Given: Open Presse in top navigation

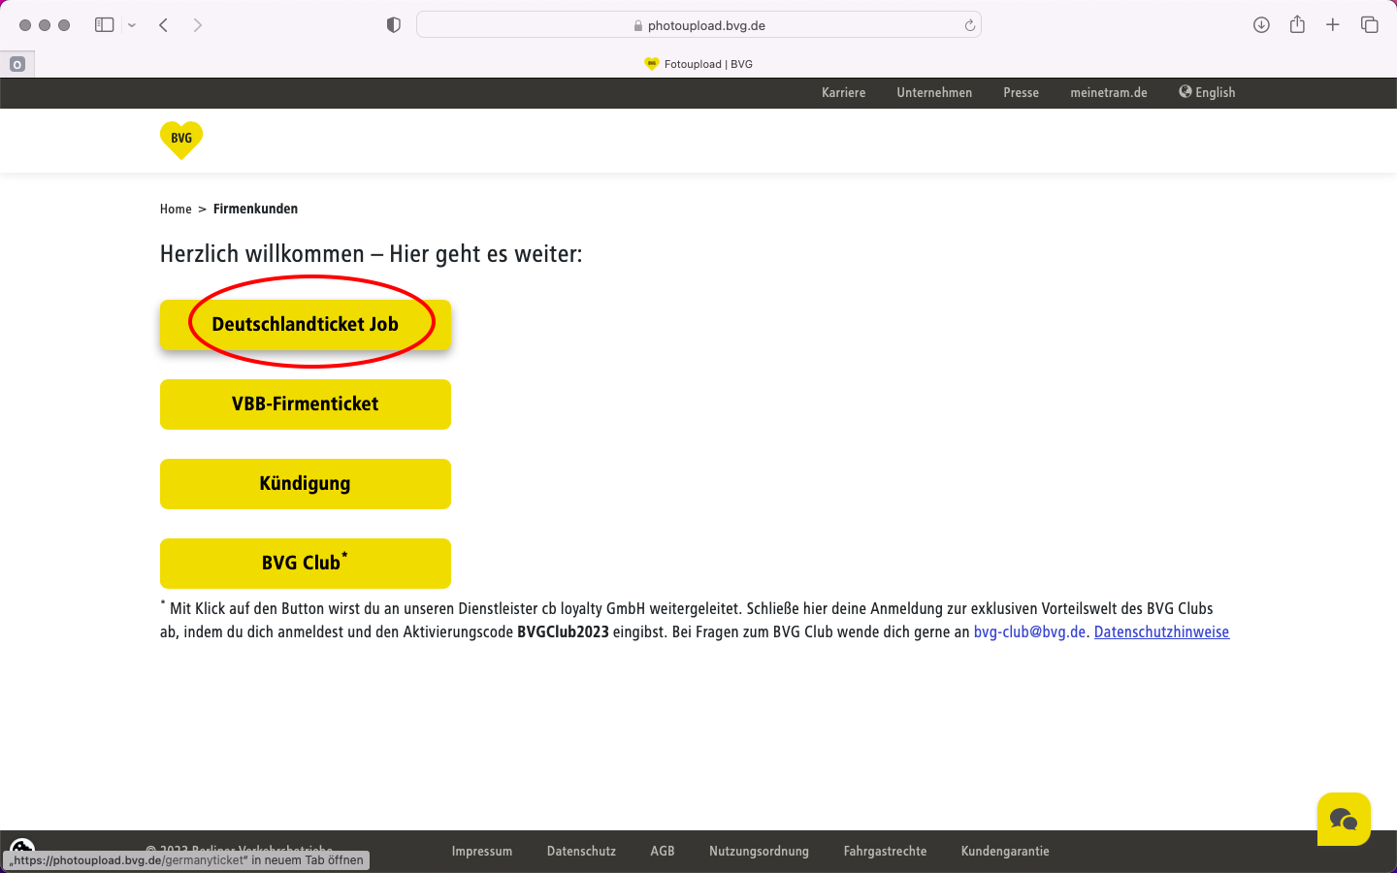Looking at the screenshot, I should (1021, 93).
